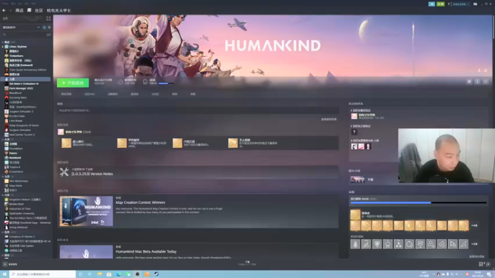495x278 pixels.
Task: Open the account name dropdown
Action: tap(460, 4)
